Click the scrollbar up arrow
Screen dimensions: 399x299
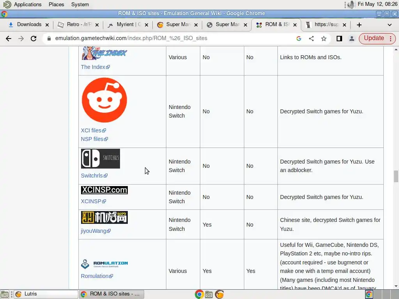[396, 49]
